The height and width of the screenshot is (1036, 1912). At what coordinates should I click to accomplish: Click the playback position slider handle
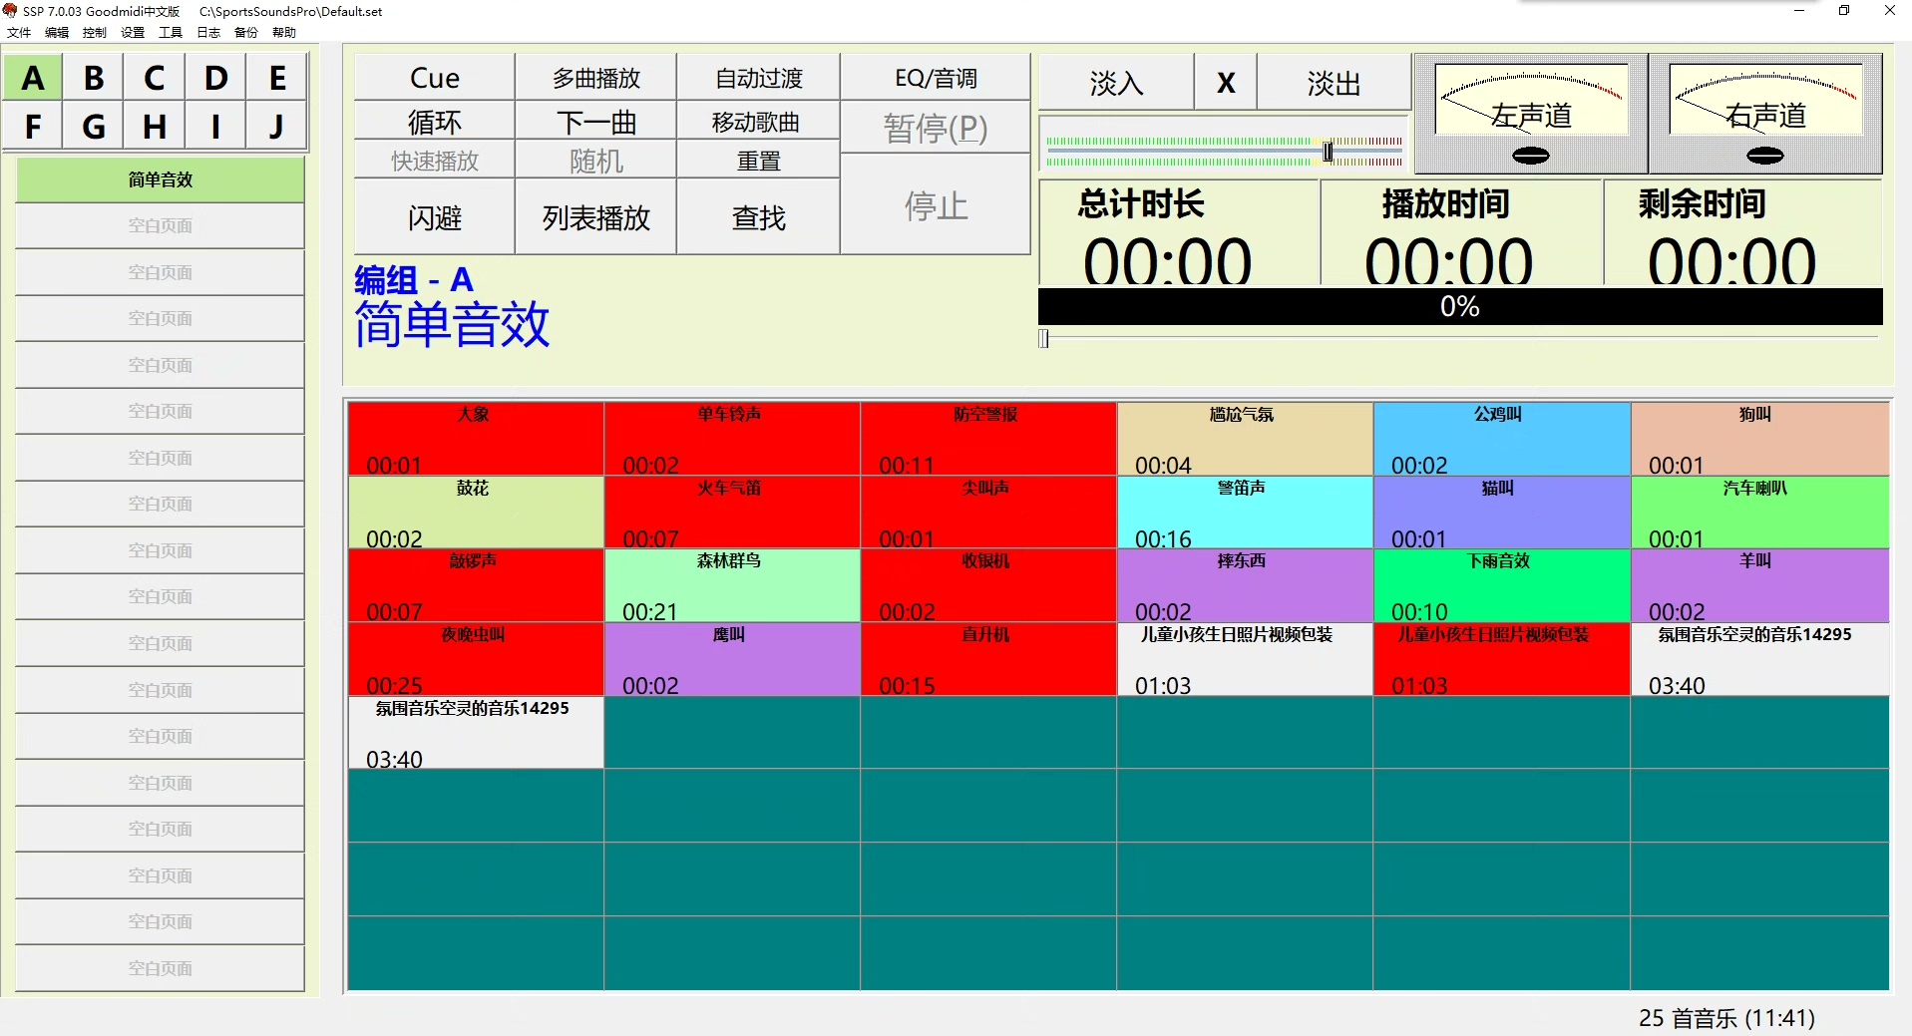click(x=1043, y=339)
